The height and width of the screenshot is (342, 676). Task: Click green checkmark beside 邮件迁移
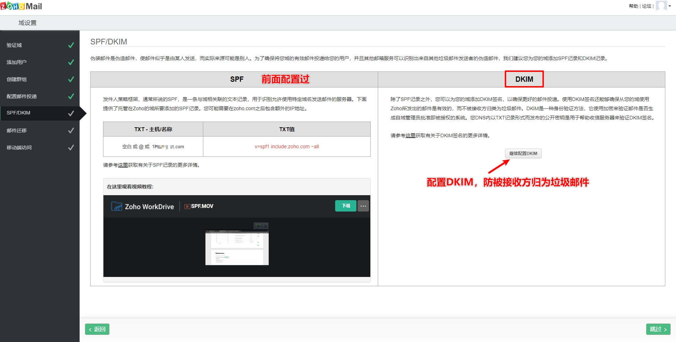point(71,130)
